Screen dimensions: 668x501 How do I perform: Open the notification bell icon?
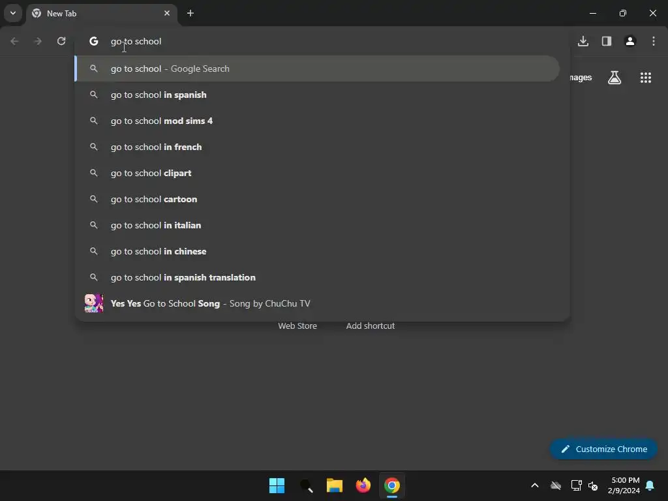click(x=650, y=485)
